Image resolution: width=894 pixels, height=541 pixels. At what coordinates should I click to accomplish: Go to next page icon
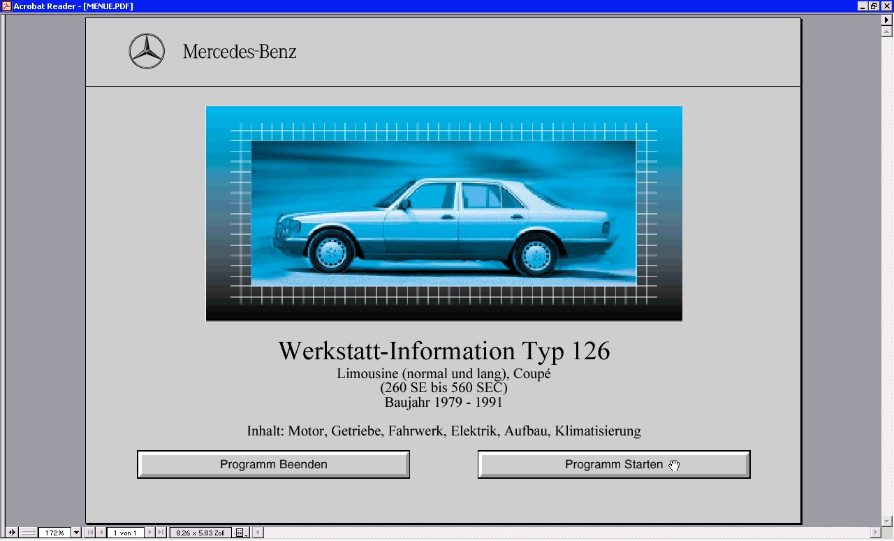(149, 533)
